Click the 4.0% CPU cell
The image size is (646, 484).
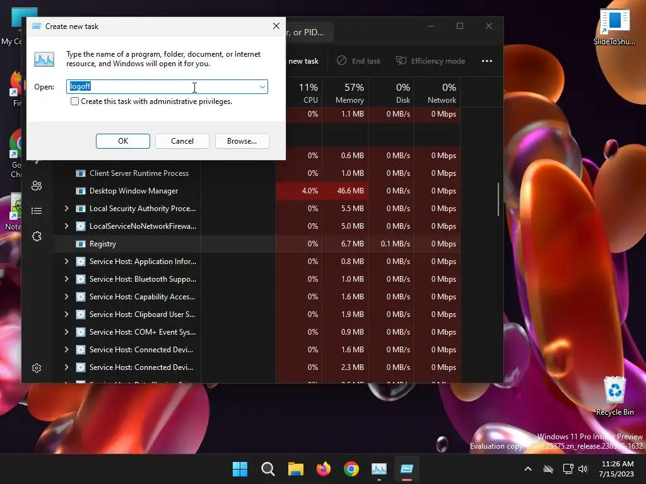click(299, 191)
